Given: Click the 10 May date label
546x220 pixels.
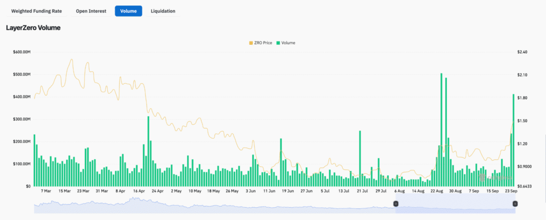Looking at the screenshot, I should [195, 191].
